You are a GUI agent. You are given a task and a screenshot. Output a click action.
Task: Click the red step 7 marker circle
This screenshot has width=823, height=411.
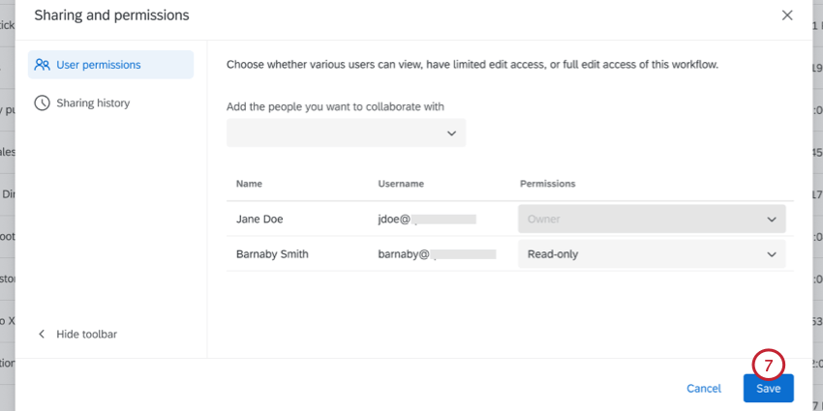pos(768,366)
